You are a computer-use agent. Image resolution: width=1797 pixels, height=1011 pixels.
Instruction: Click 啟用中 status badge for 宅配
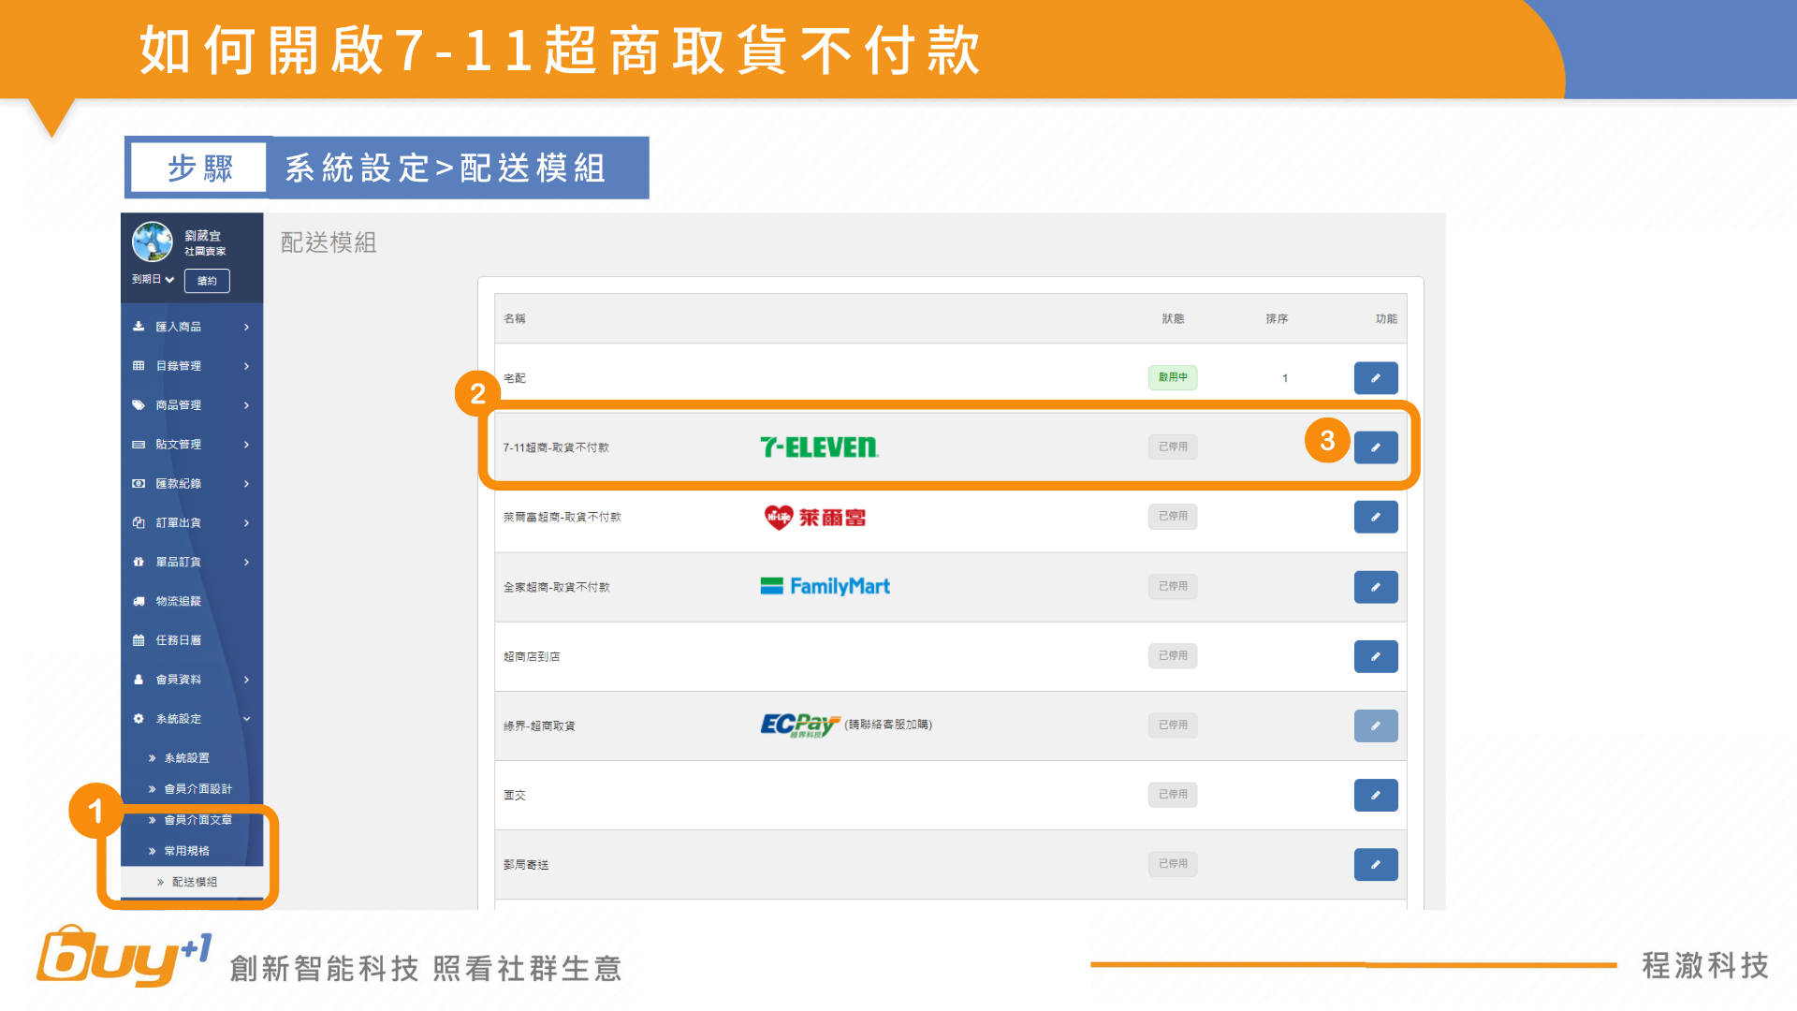[x=1172, y=377]
